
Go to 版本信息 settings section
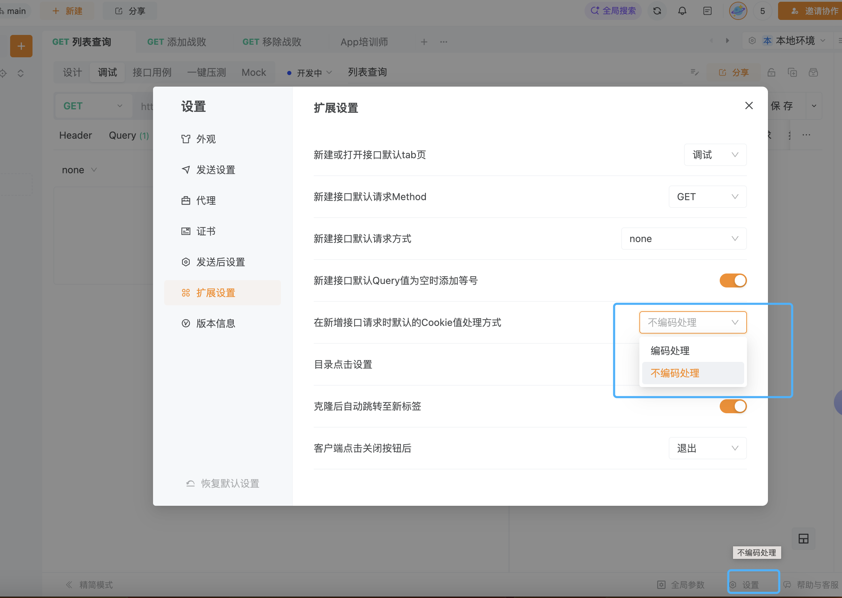click(x=216, y=323)
